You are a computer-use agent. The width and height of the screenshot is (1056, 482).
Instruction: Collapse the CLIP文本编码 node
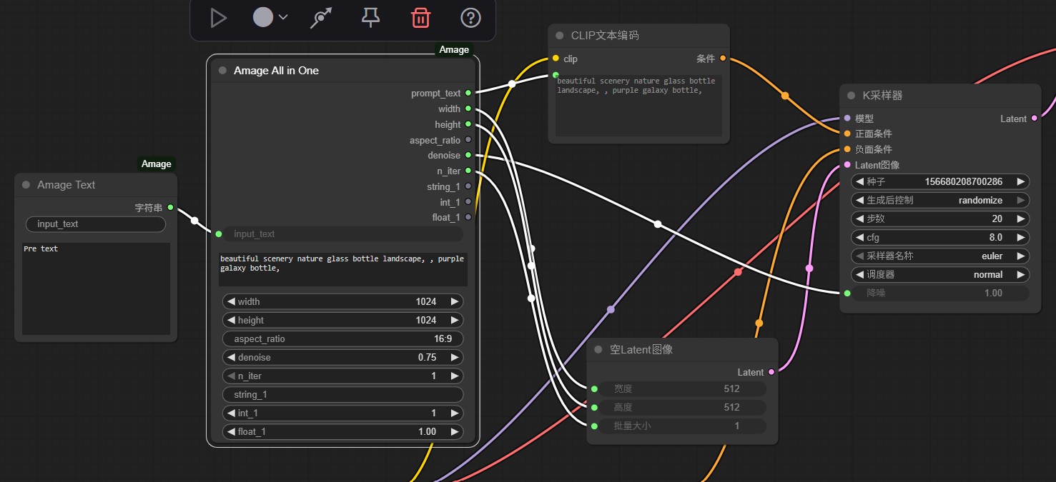tap(560, 36)
